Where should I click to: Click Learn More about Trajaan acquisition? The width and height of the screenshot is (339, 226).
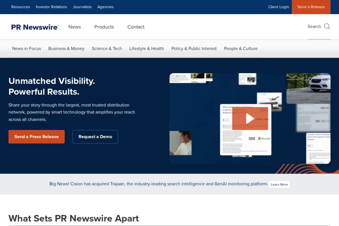pos(279,185)
